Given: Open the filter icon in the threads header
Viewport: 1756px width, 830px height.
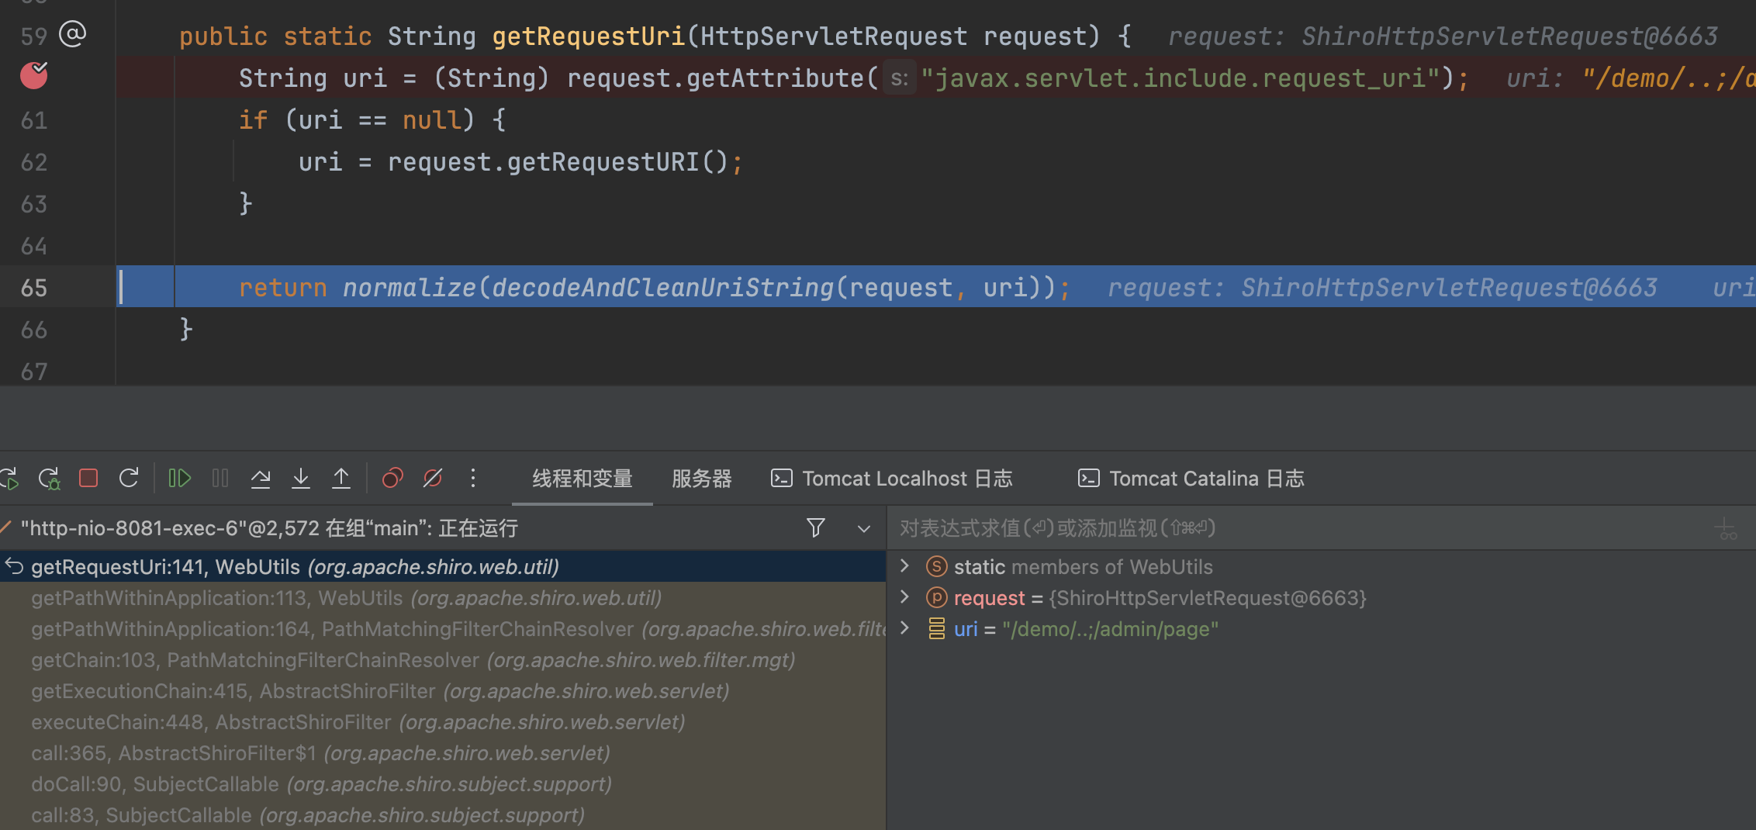Looking at the screenshot, I should (x=815, y=528).
